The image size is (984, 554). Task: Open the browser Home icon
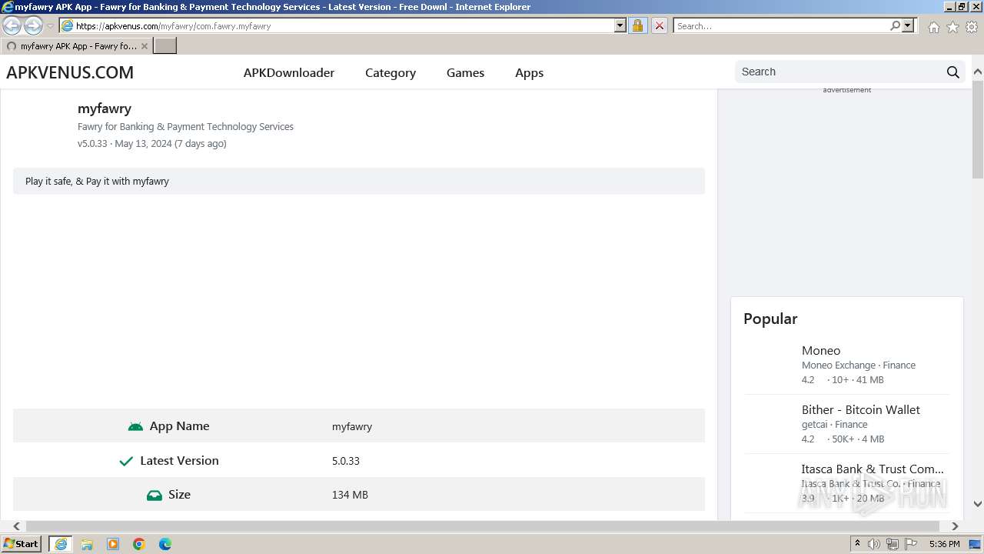tap(933, 27)
